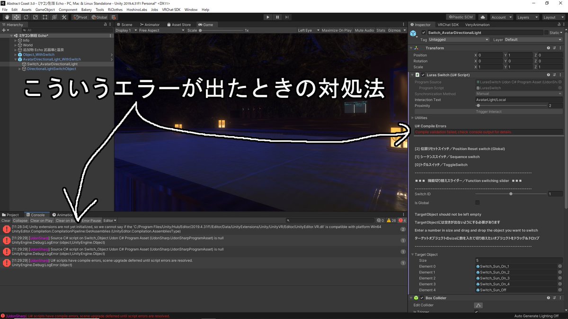Image resolution: width=568 pixels, height=319 pixels.
Task: Open the Inspector panel options menu
Action: [564, 24]
